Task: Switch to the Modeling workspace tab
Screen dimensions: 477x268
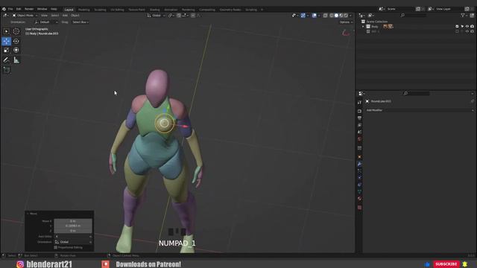Action: (x=84, y=10)
